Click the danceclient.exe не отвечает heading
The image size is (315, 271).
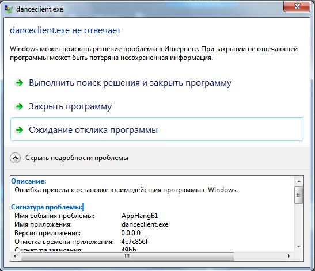click(65, 30)
